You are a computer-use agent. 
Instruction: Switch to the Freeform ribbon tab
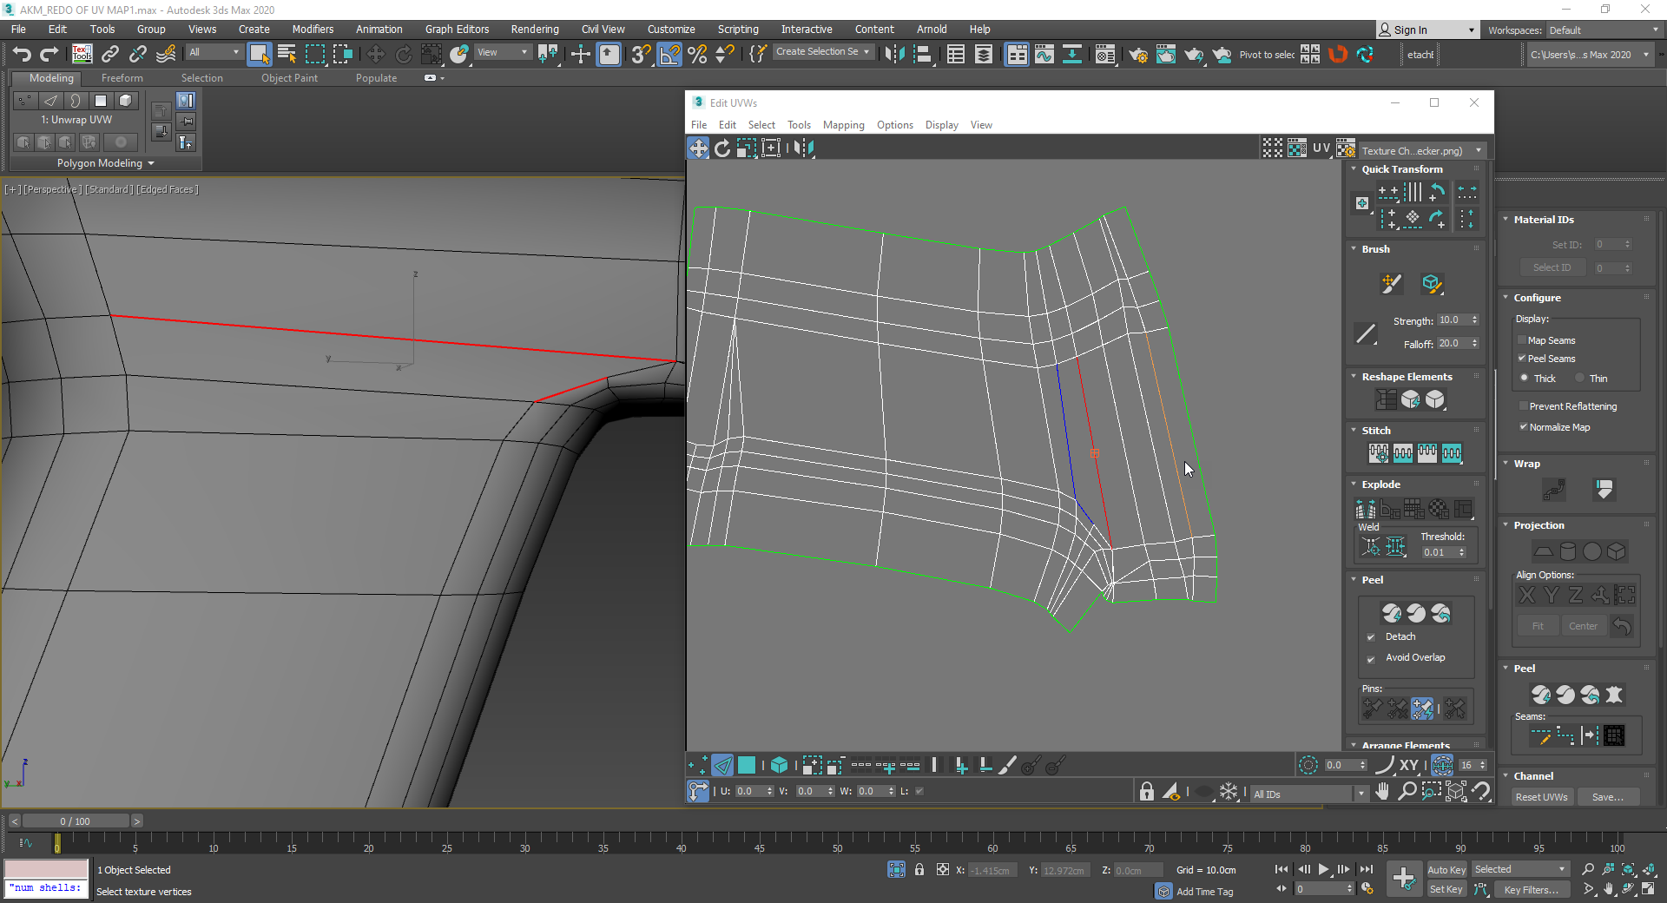[x=122, y=78]
